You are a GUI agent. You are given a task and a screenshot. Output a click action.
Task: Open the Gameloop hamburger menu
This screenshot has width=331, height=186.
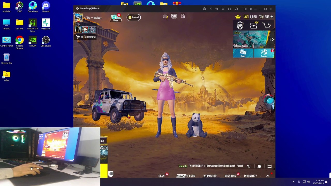click(x=255, y=9)
